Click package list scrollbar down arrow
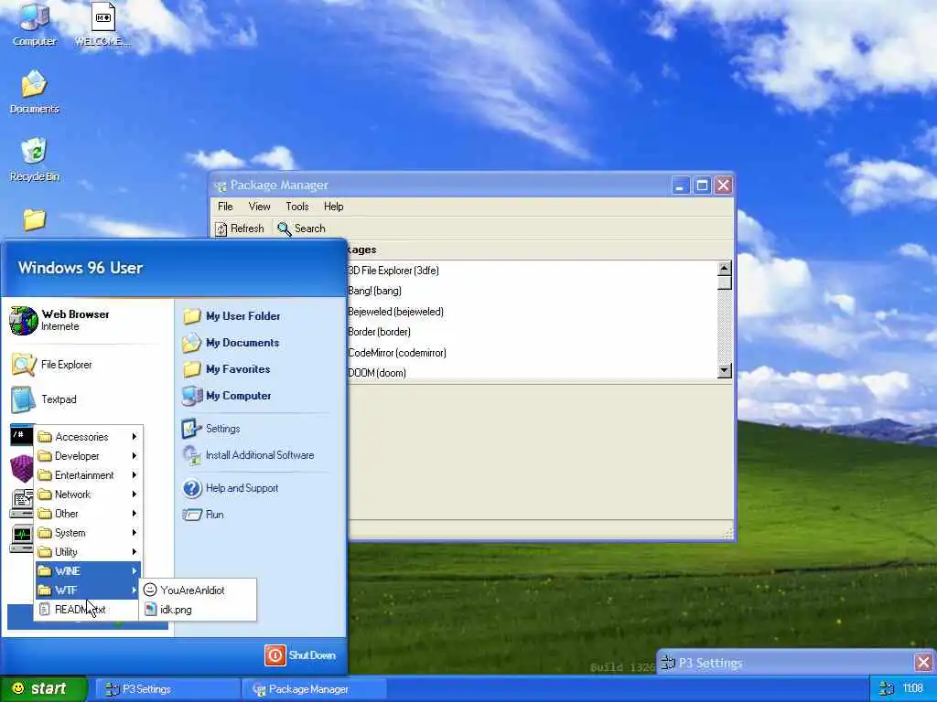 pyautogui.click(x=725, y=371)
